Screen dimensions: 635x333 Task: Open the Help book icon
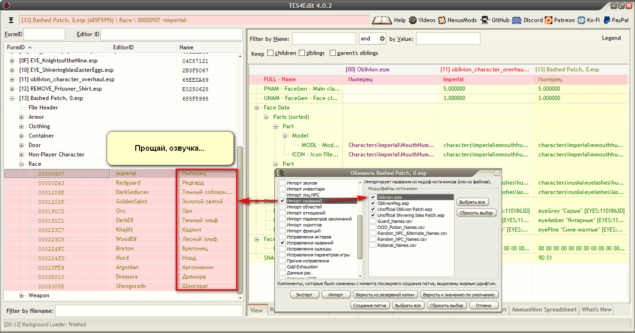(381, 20)
